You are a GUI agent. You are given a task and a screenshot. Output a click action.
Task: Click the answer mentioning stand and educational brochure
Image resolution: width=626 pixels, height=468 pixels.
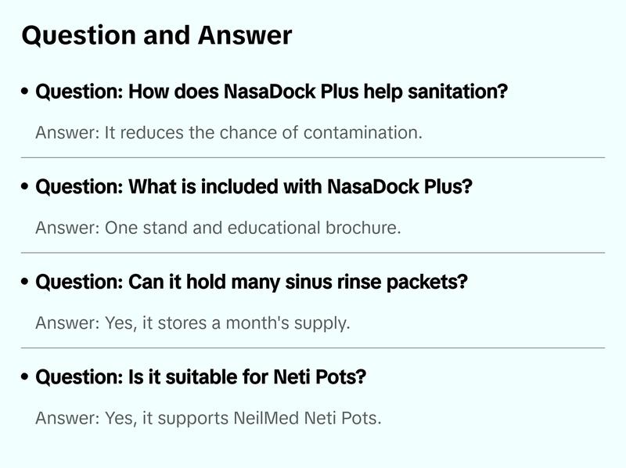pyautogui.click(x=218, y=228)
